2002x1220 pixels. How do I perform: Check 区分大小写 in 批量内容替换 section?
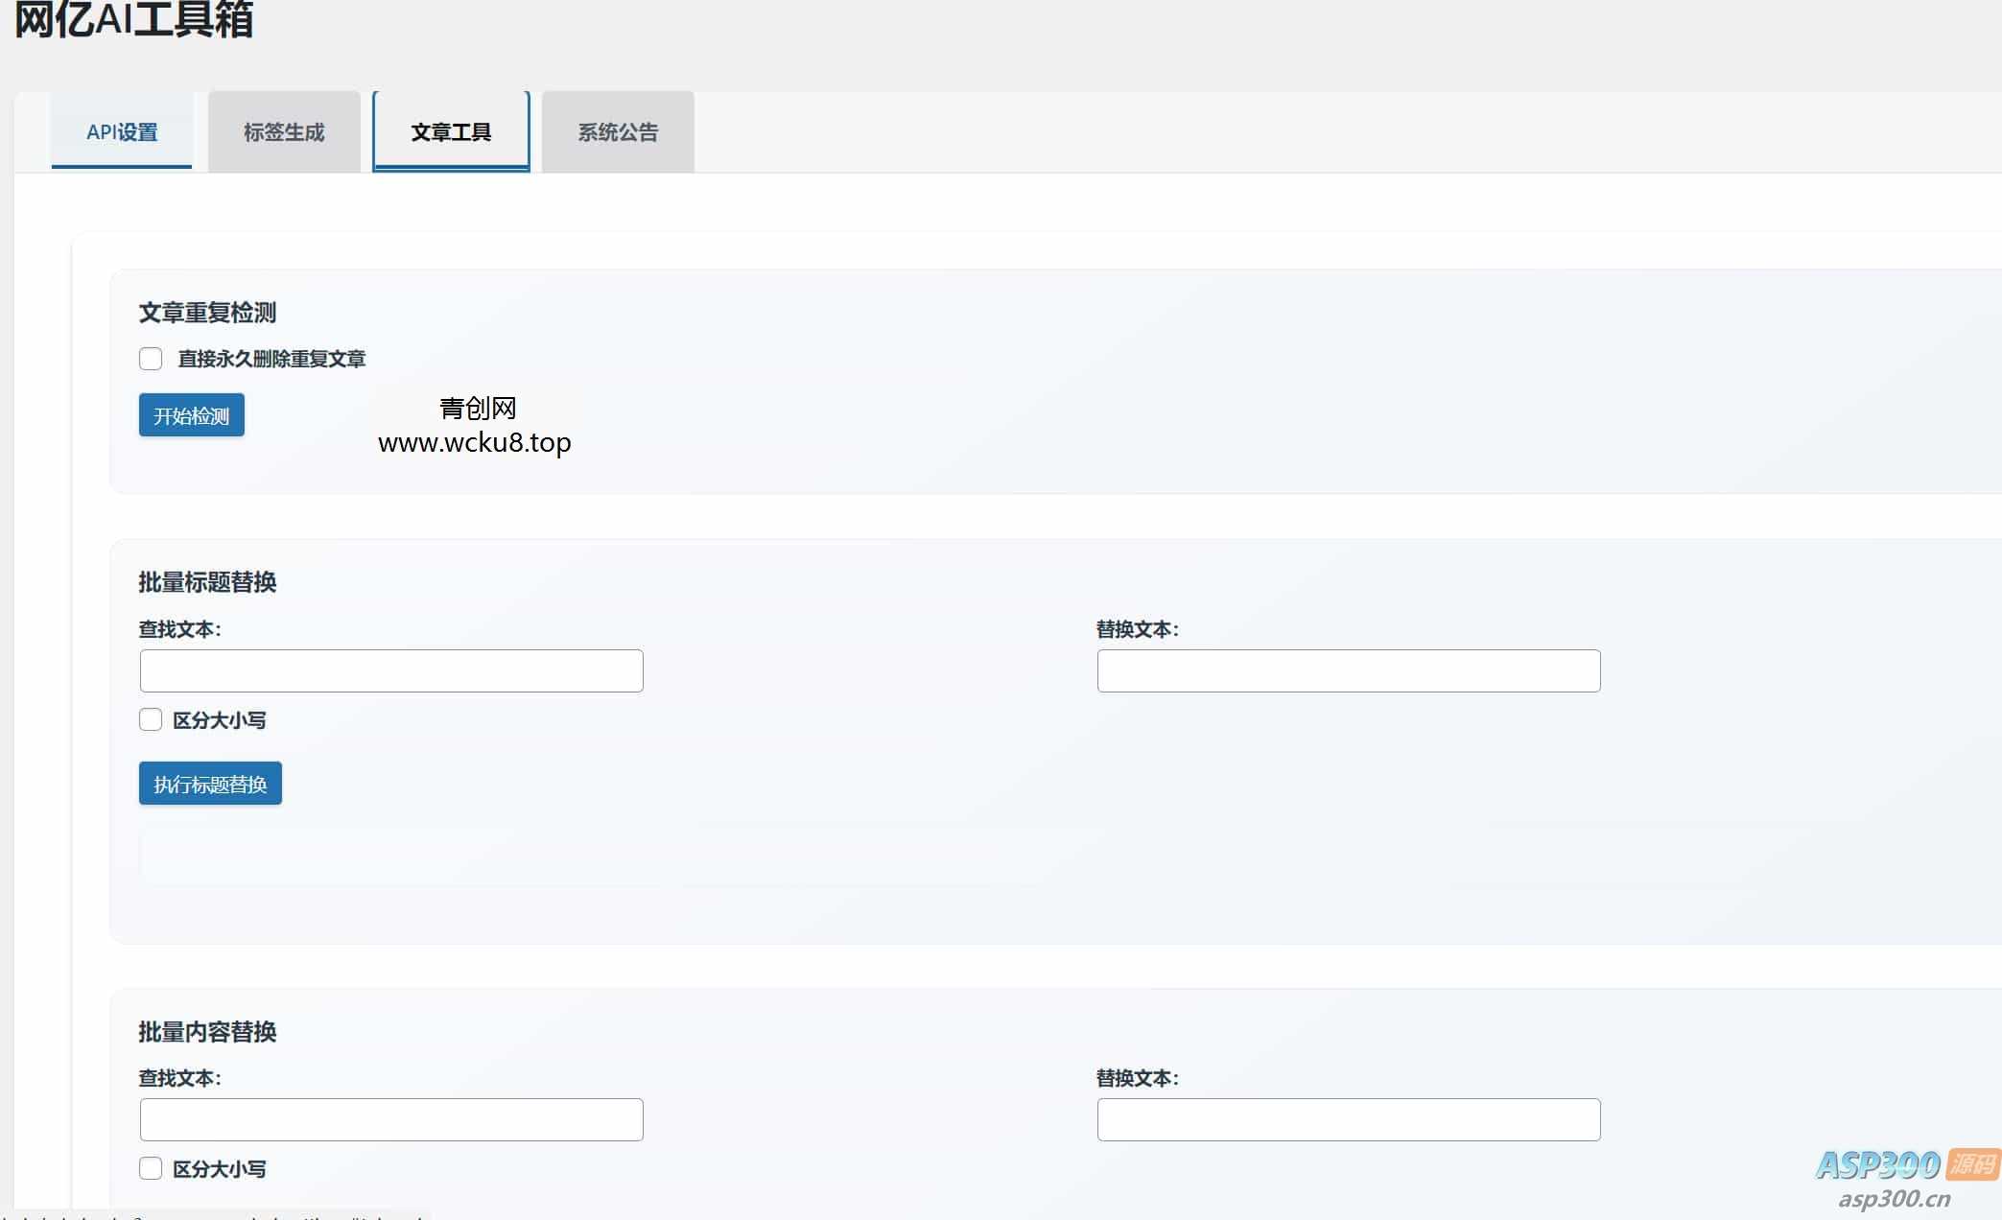151,1168
